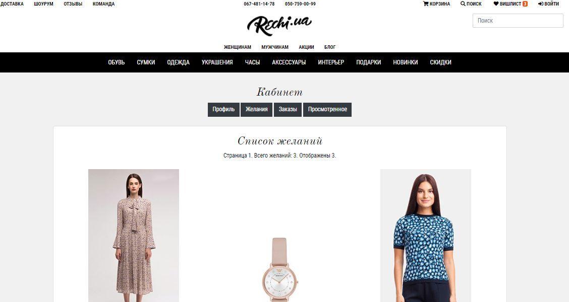Image resolution: width=569 pixels, height=302 pixels.
Task: Open the Обувь category menu
Action: (116, 62)
